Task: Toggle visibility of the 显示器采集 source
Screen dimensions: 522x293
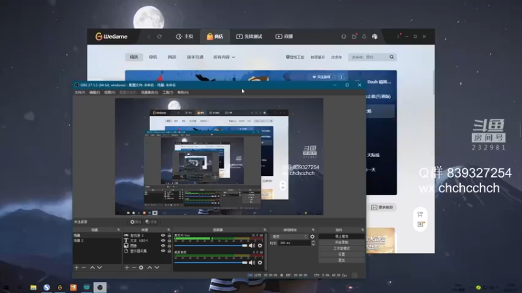Action: (x=163, y=251)
